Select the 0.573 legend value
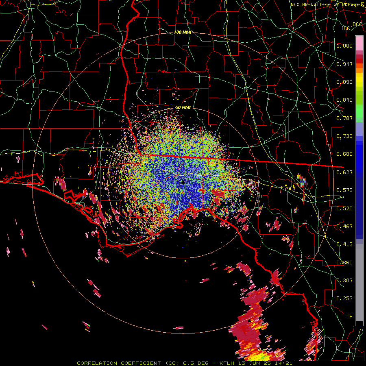 tap(344, 190)
